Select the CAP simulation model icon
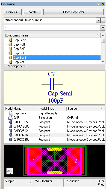This screenshot has height=189, width=106. point(11,118)
